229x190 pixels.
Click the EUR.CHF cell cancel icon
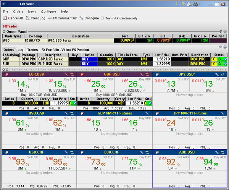tap(82, 152)
